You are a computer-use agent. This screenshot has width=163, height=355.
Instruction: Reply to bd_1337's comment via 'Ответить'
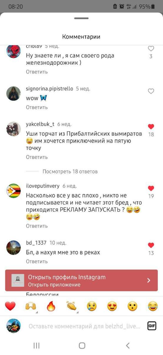[37, 262]
